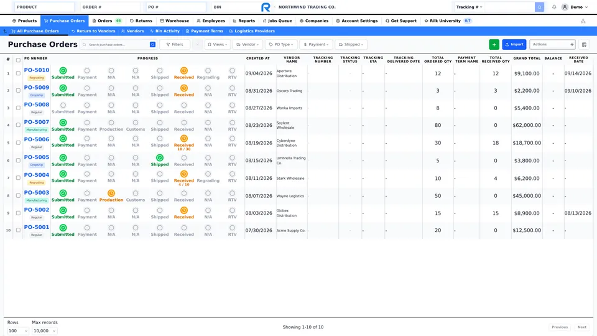Open the Payment filter dropdown
The height and width of the screenshot is (336, 597).
(316, 45)
